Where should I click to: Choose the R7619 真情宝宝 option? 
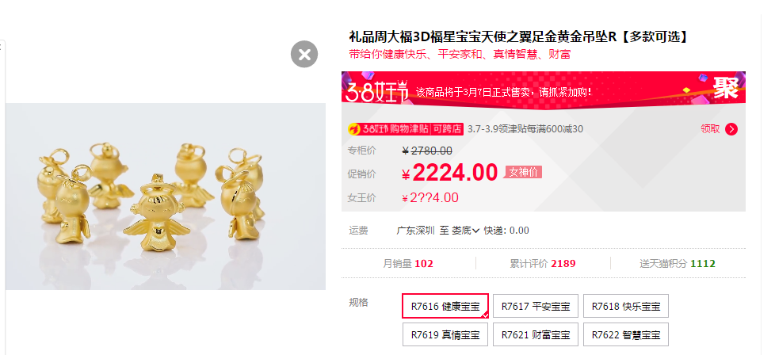(445, 334)
